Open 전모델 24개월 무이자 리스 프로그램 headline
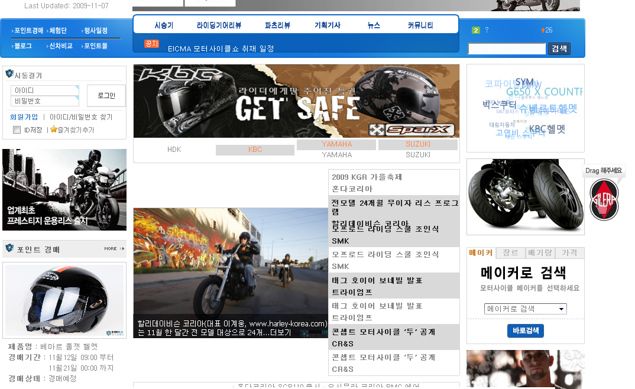 (x=395, y=207)
